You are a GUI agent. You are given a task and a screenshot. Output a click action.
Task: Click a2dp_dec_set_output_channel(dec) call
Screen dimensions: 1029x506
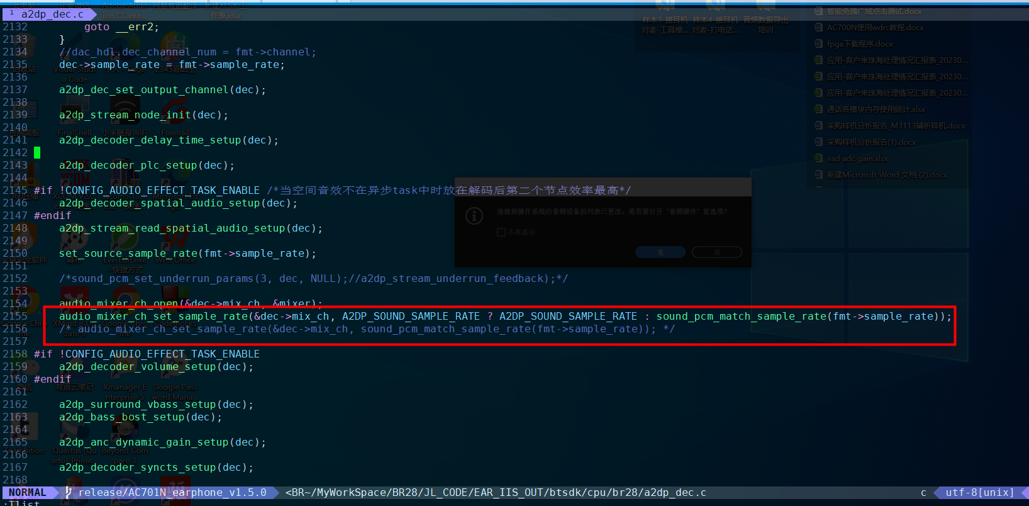(162, 90)
